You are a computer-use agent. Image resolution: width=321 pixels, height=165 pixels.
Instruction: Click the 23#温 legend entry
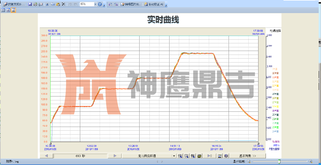(275, 127)
